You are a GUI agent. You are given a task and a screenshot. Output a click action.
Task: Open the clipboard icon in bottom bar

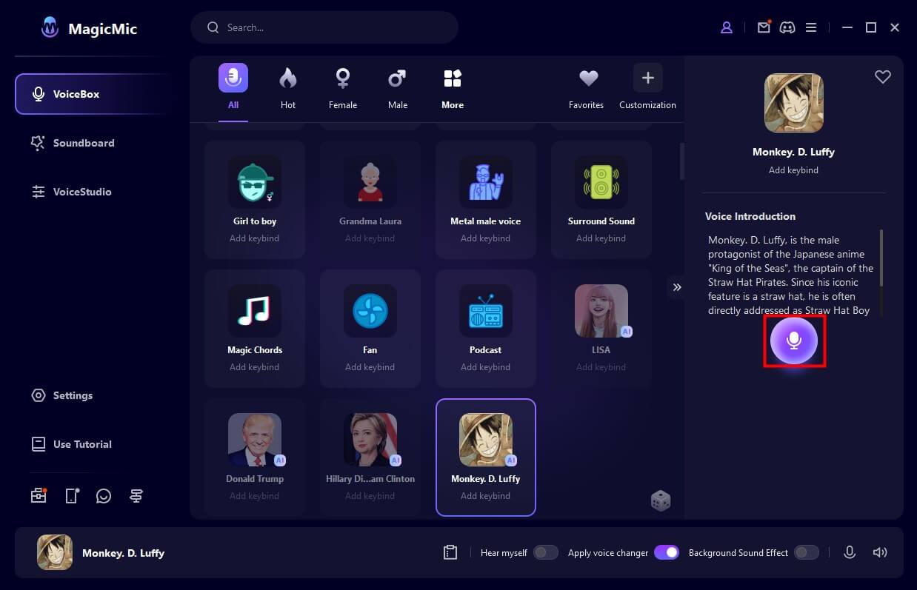click(450, 552)
